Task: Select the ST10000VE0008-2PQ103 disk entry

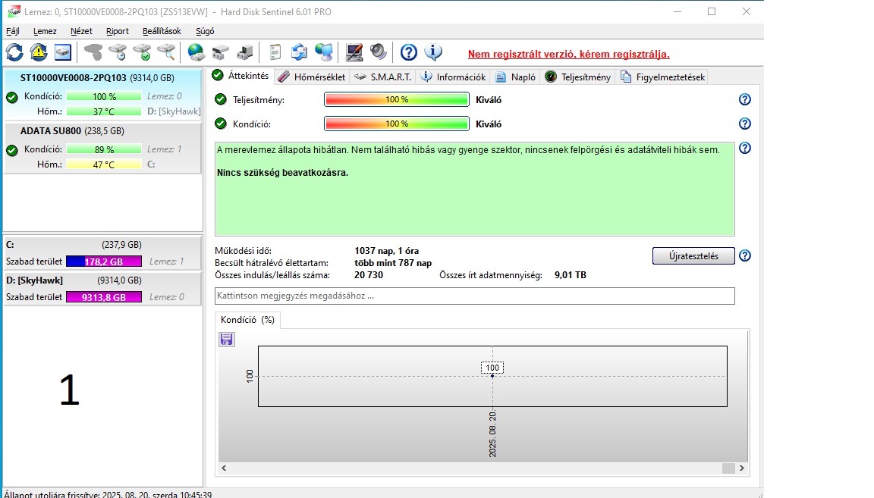Action: click(102, 95)
